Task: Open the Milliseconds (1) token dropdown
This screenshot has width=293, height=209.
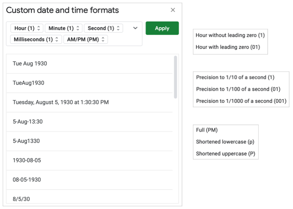Action: [x=36, y=40]
